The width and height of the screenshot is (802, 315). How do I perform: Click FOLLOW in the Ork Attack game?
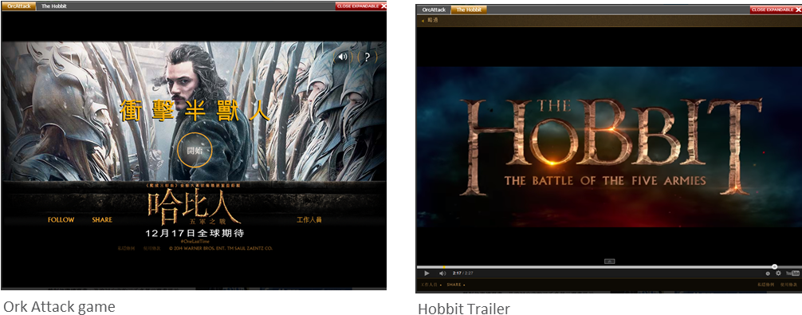pos(61,220)
